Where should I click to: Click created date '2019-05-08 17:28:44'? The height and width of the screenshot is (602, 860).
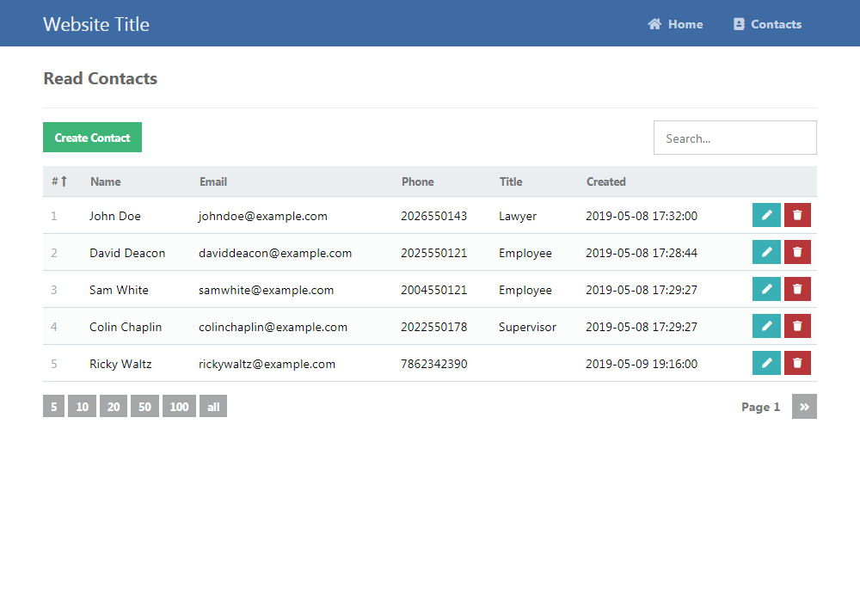pos(642,253)
